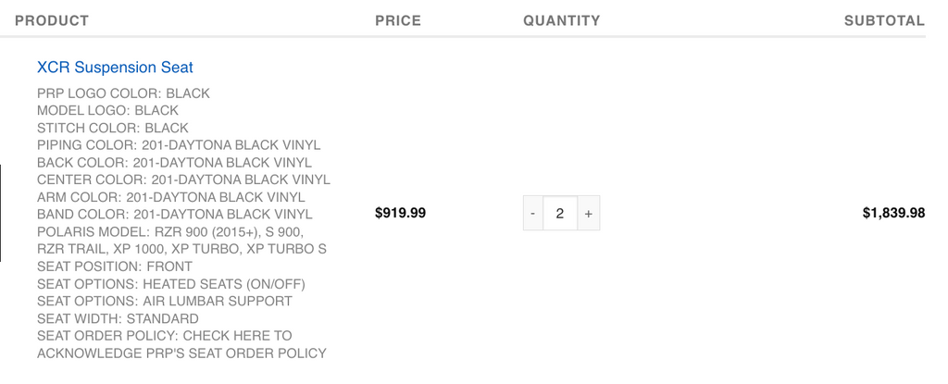Click the QUANTITY column header
The image size is (948, 384).
coord(562,20)
